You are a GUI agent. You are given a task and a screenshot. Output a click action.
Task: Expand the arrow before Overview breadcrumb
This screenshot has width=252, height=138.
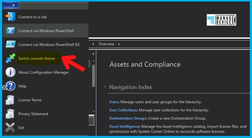click(x=93, y=44)
